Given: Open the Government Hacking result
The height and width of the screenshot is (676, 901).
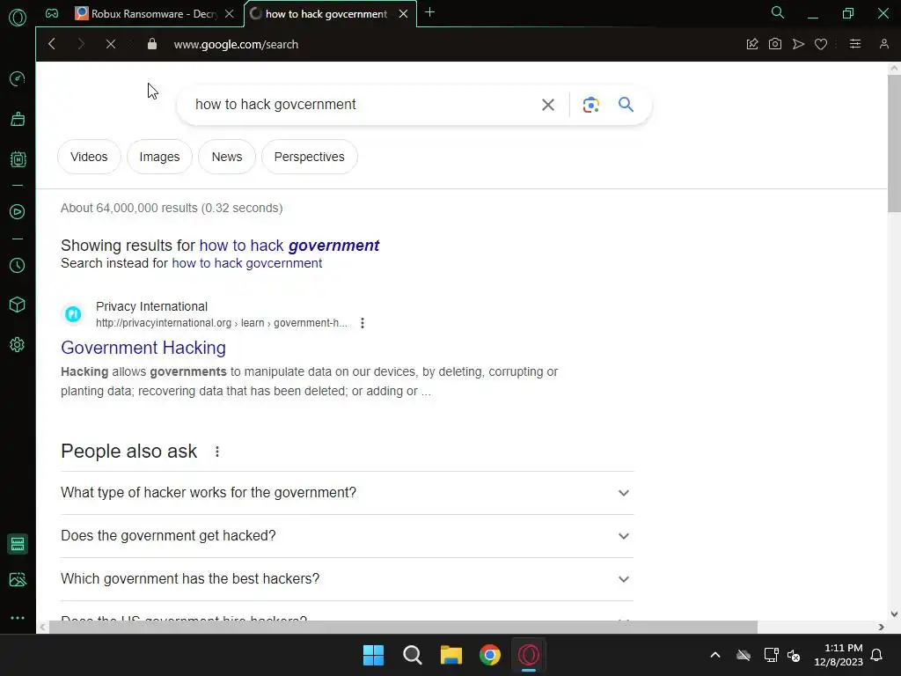Looking at the screenshot, I should tap(143, 348).
